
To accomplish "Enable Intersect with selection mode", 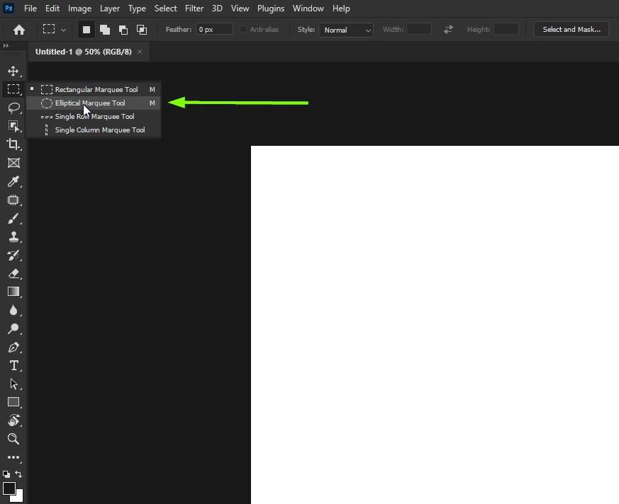I will tap(142, 30).
